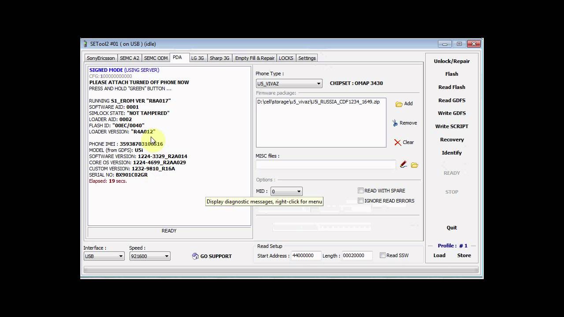Click the Add firmware folder icon
Image resolution: width=564 pixels, height=317 pixels.
(399, 104)
